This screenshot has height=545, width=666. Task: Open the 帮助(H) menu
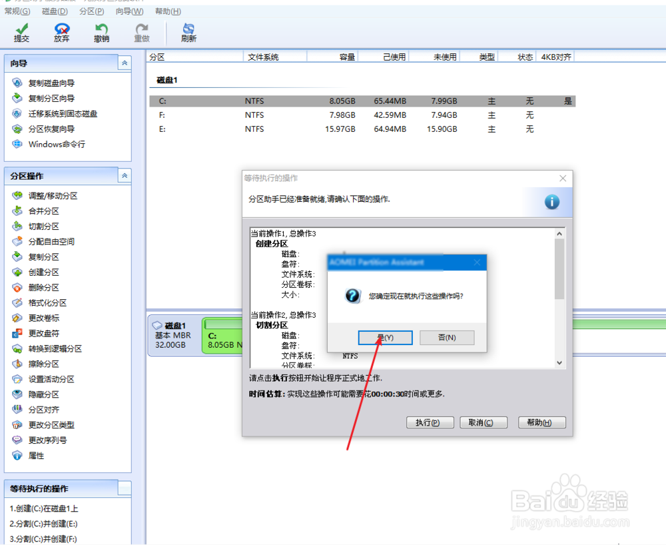(168, 11)
